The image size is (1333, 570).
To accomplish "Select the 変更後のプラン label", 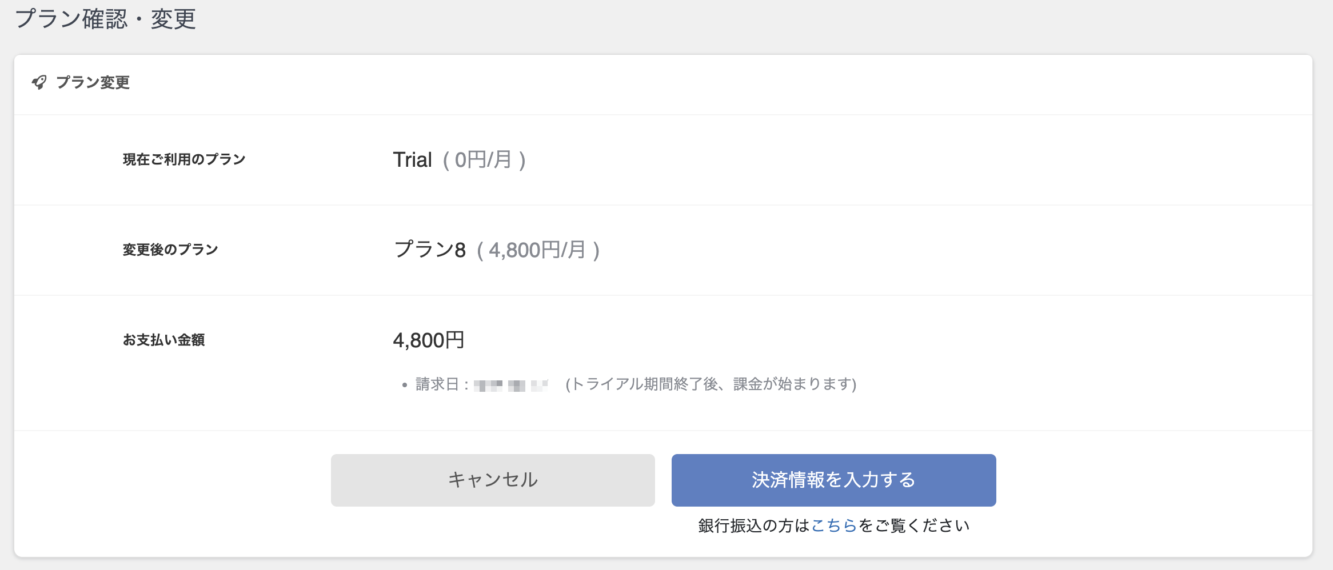I will pos(170,250).
